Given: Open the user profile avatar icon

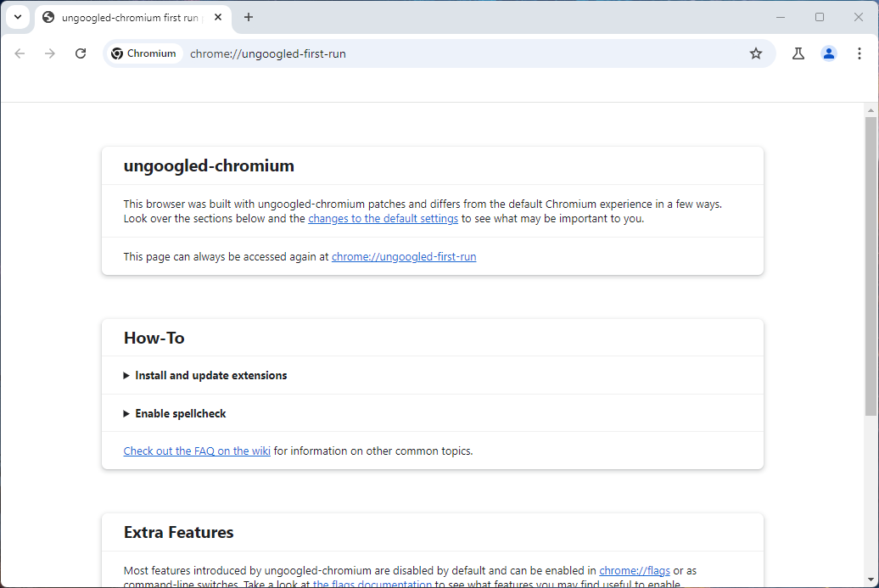Looking at the screenshot, I should click(x=828, y=53).
